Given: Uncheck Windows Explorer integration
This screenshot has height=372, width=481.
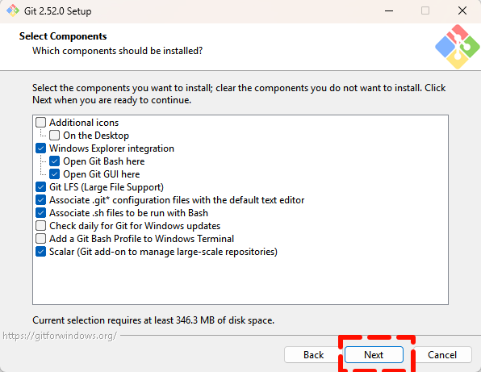Looking at the screenshot, I should (x=41, y=148).
